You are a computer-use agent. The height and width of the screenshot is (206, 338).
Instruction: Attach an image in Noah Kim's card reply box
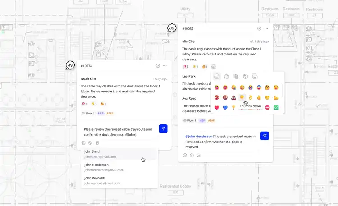pyautogui.click(x=97, y=143)
